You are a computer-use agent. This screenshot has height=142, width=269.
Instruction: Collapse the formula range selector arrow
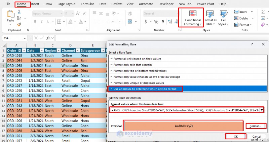pos(262,110)
